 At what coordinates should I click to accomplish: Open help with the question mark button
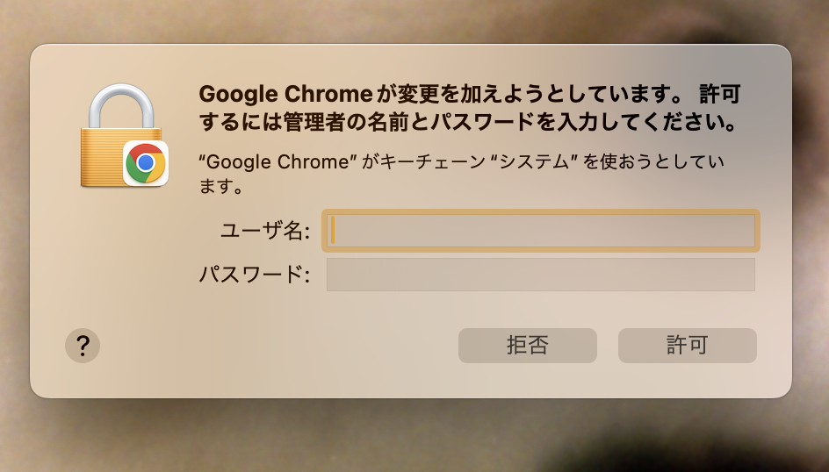click(83, 346)
